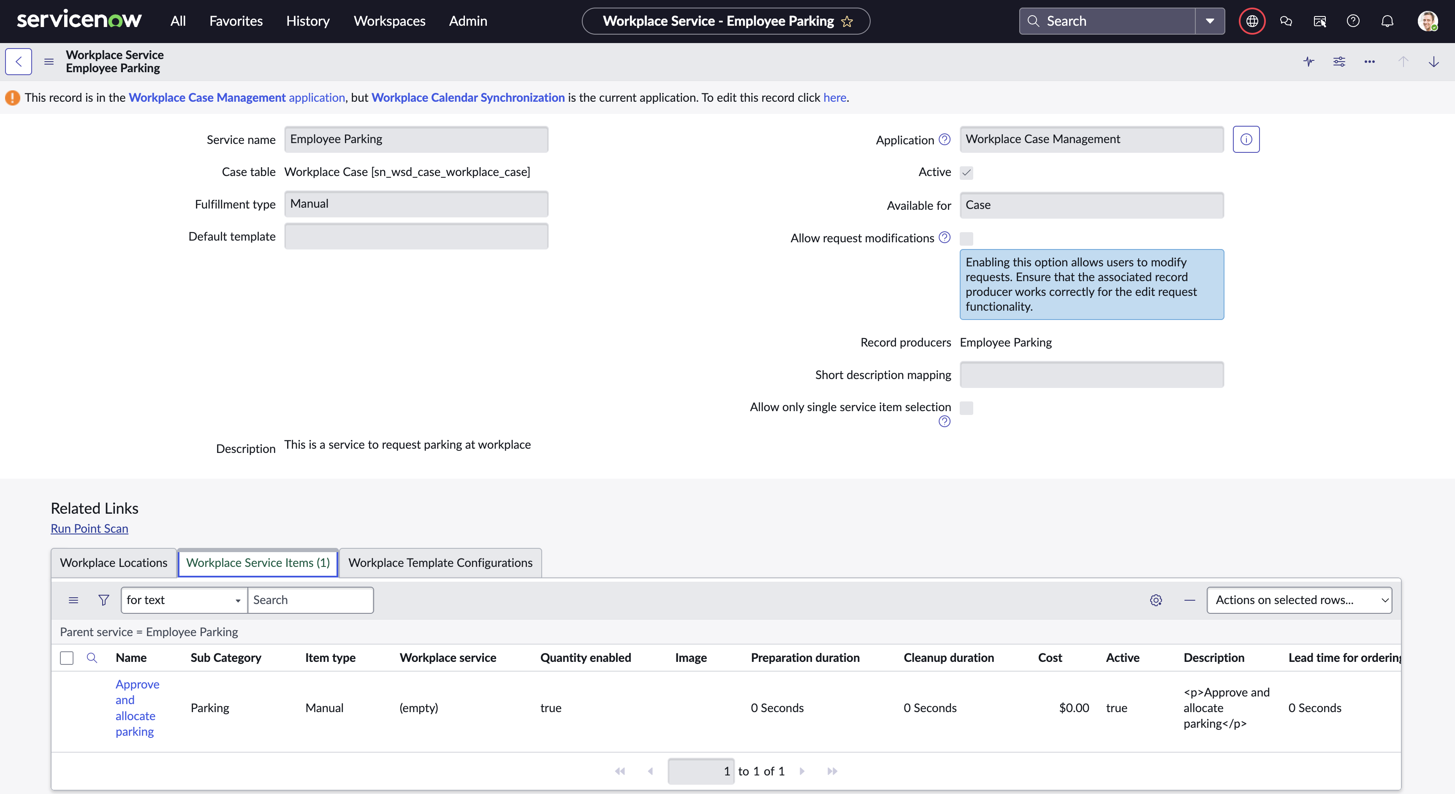Open the Connect chat sidebar icon

tap(1286, 22)
